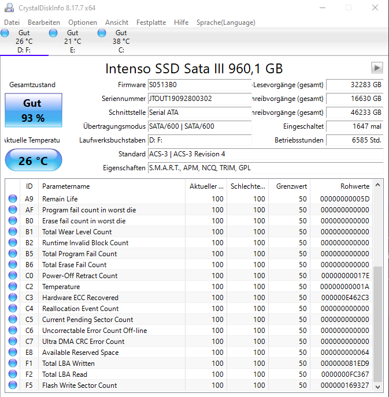The width and height of the screenshot is (389, 397).
Task: Click status icon of Reallocation Event Count
Action: [x=13, y=308]
